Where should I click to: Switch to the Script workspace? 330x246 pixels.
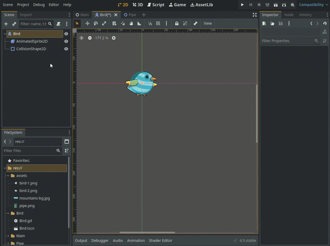pyautogui.click(x=156, y=5)
